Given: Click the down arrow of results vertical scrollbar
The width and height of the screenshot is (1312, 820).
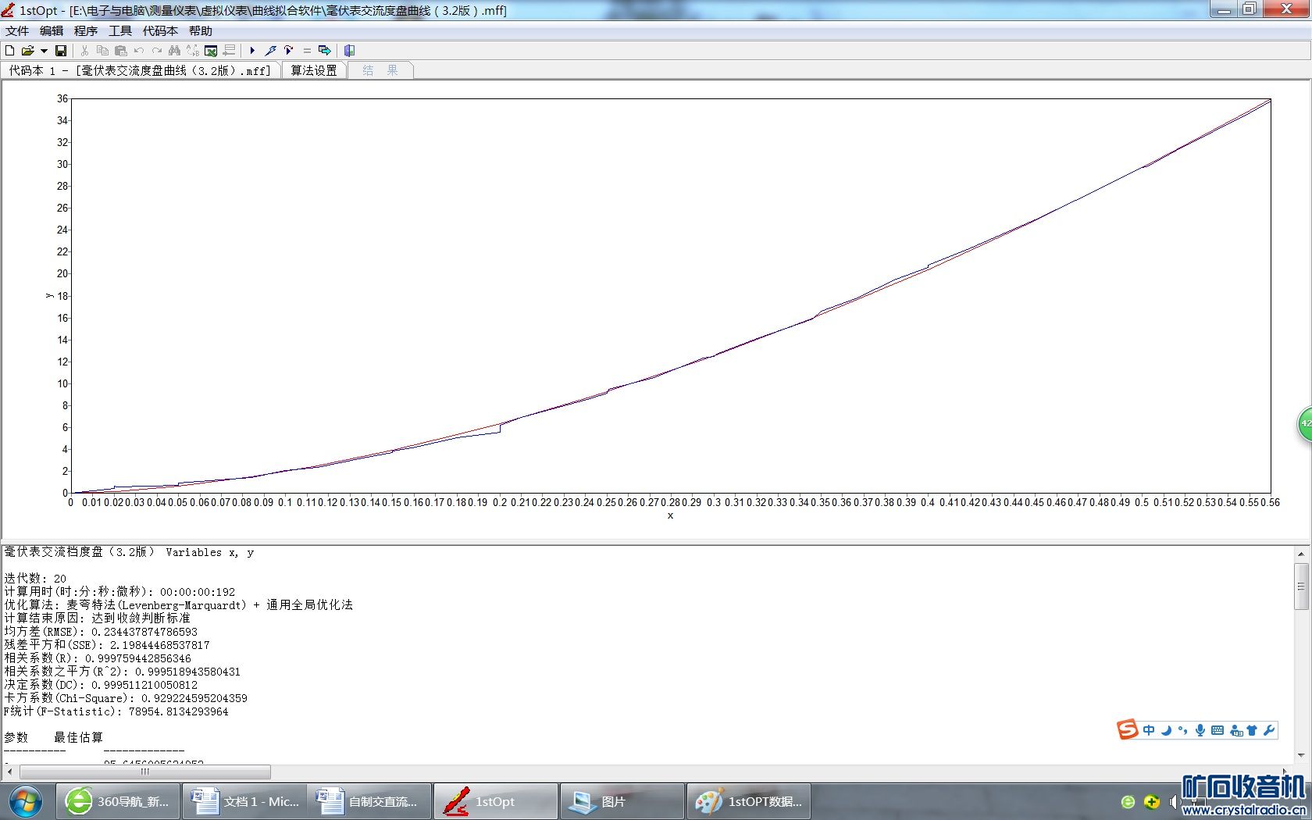Looking at the screenshot, I should tap(1301, 755).
